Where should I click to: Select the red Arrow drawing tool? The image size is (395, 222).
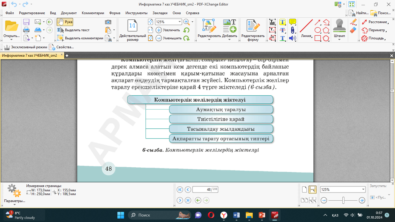[x=318, y=22]
